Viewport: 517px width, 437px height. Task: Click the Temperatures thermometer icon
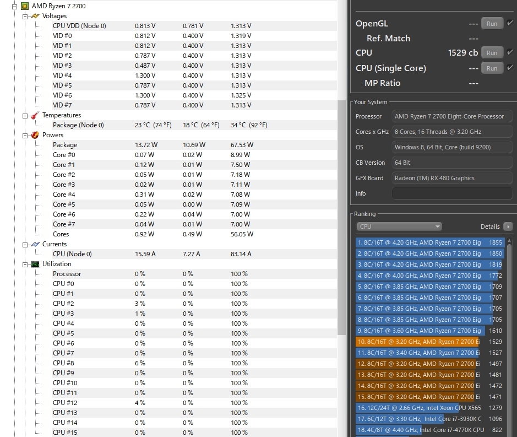35,115
